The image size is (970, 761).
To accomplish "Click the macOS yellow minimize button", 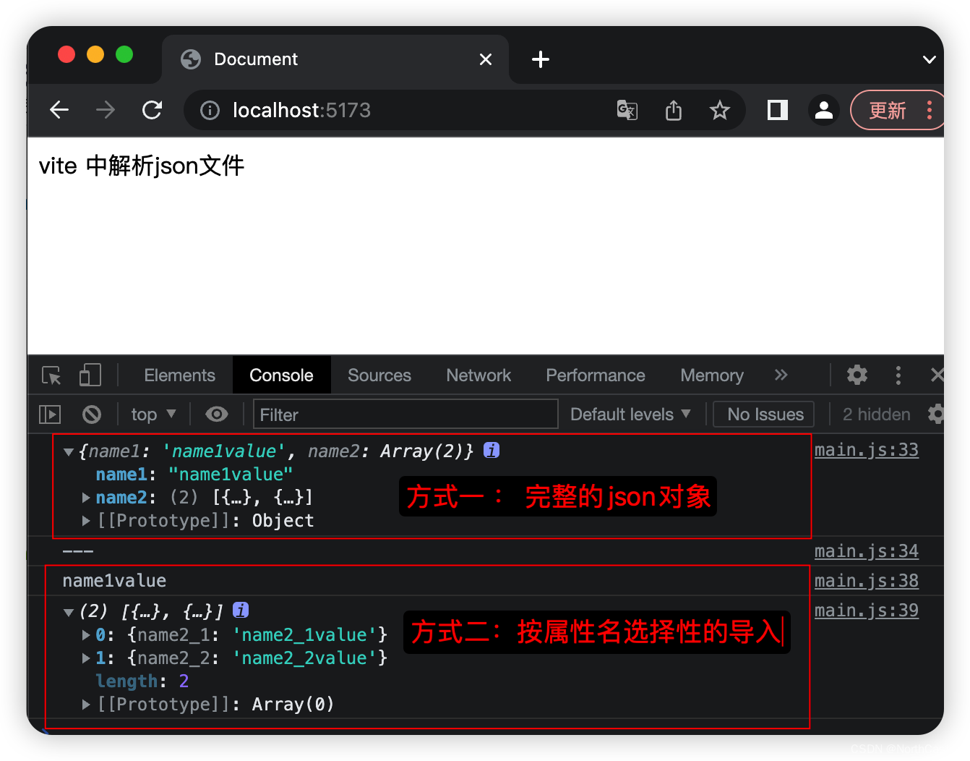I will click(95, 54).
